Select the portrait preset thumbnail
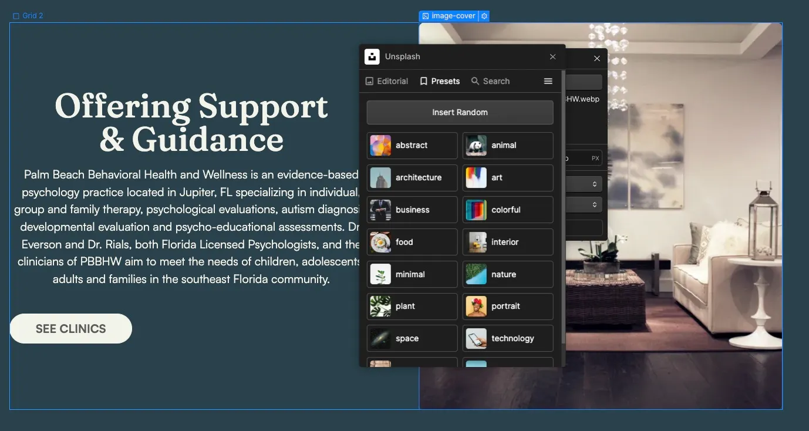The image size is (809, 431). (x=476, y=306)
